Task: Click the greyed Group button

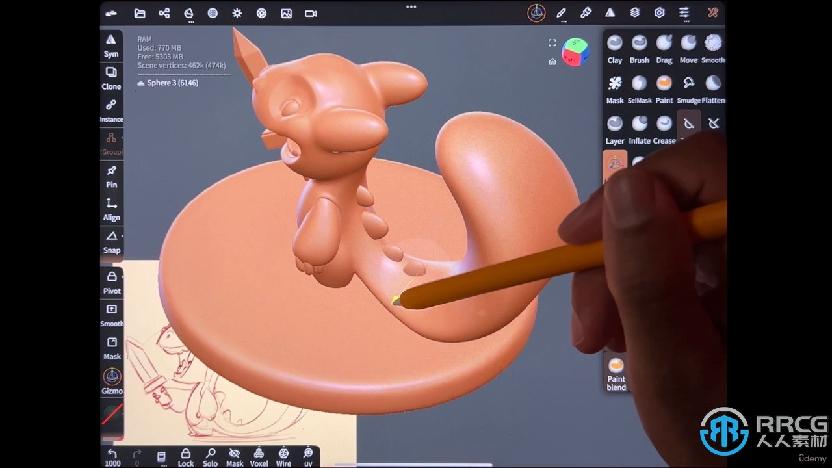Action: [x=111, y=144]
